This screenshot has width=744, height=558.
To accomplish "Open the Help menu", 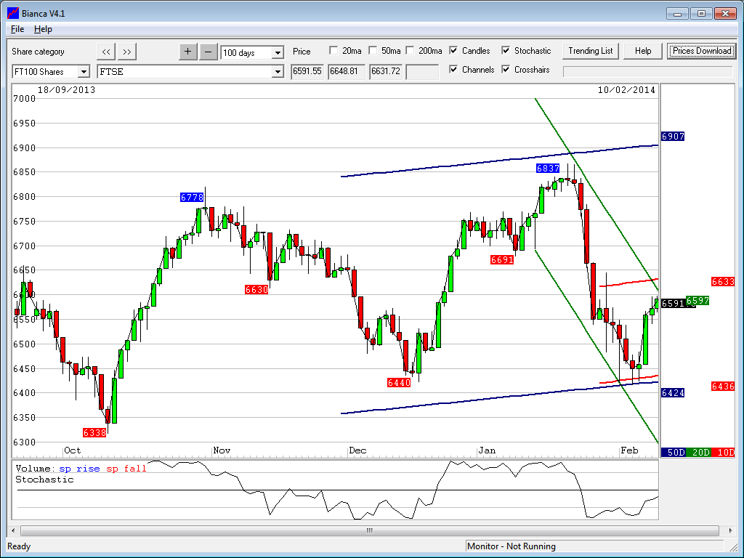I will coord(43,29).
